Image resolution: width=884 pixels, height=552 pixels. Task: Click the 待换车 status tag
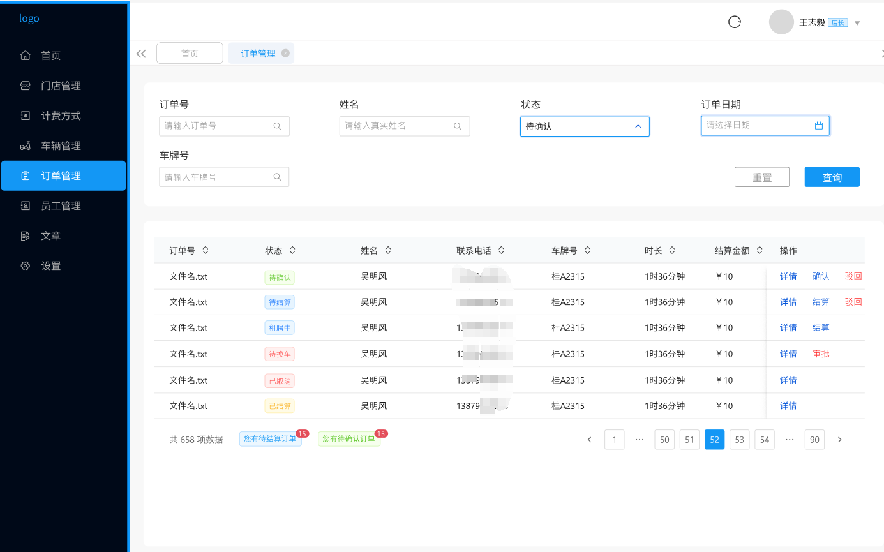[280, 354]
